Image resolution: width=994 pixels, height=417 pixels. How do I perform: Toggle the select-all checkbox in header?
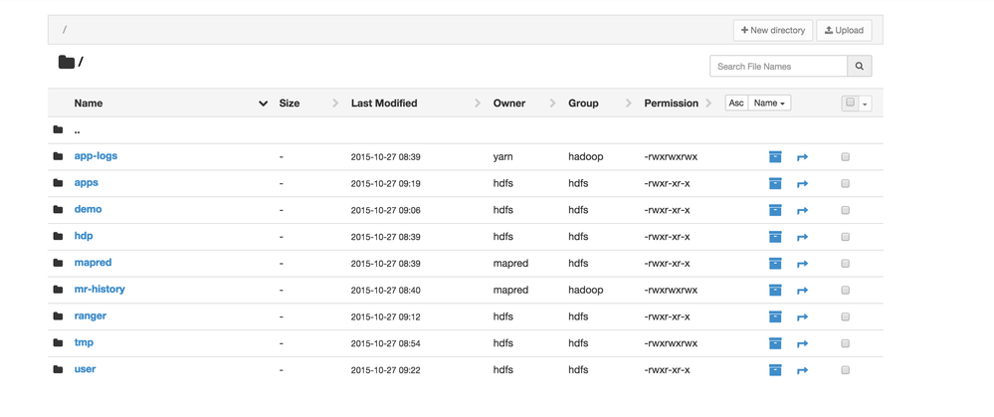pos(850,104)
